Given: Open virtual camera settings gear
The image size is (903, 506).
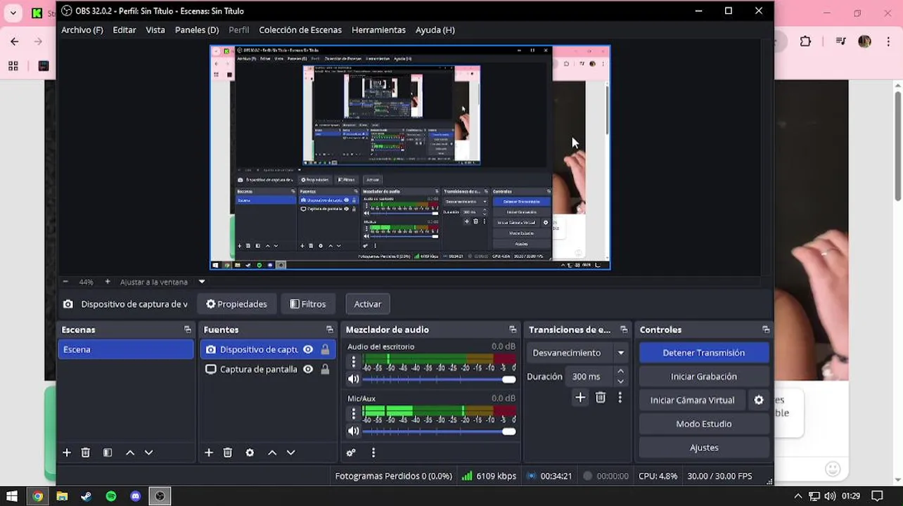Looking at the screenshot, I should (759, 400).
